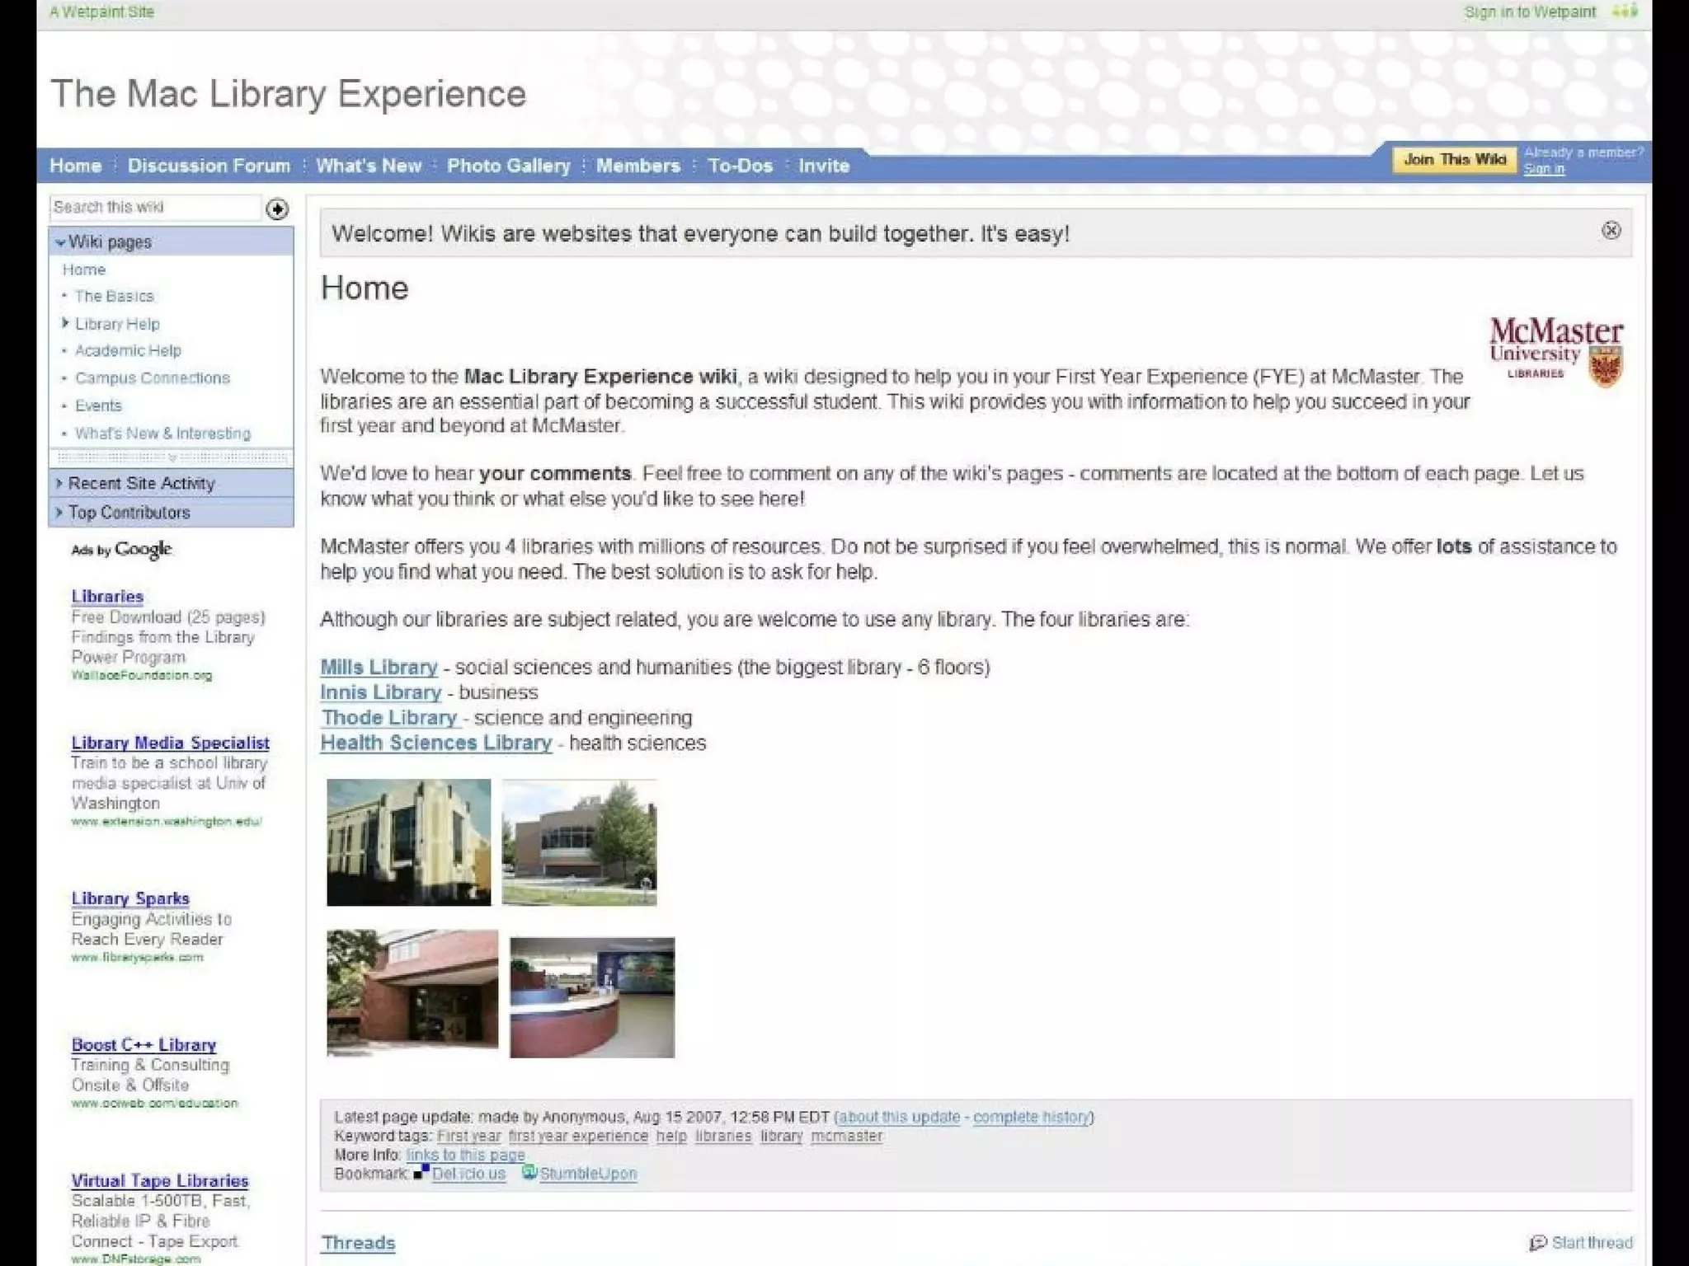Expand the Top Contributors section

point(59,512)
